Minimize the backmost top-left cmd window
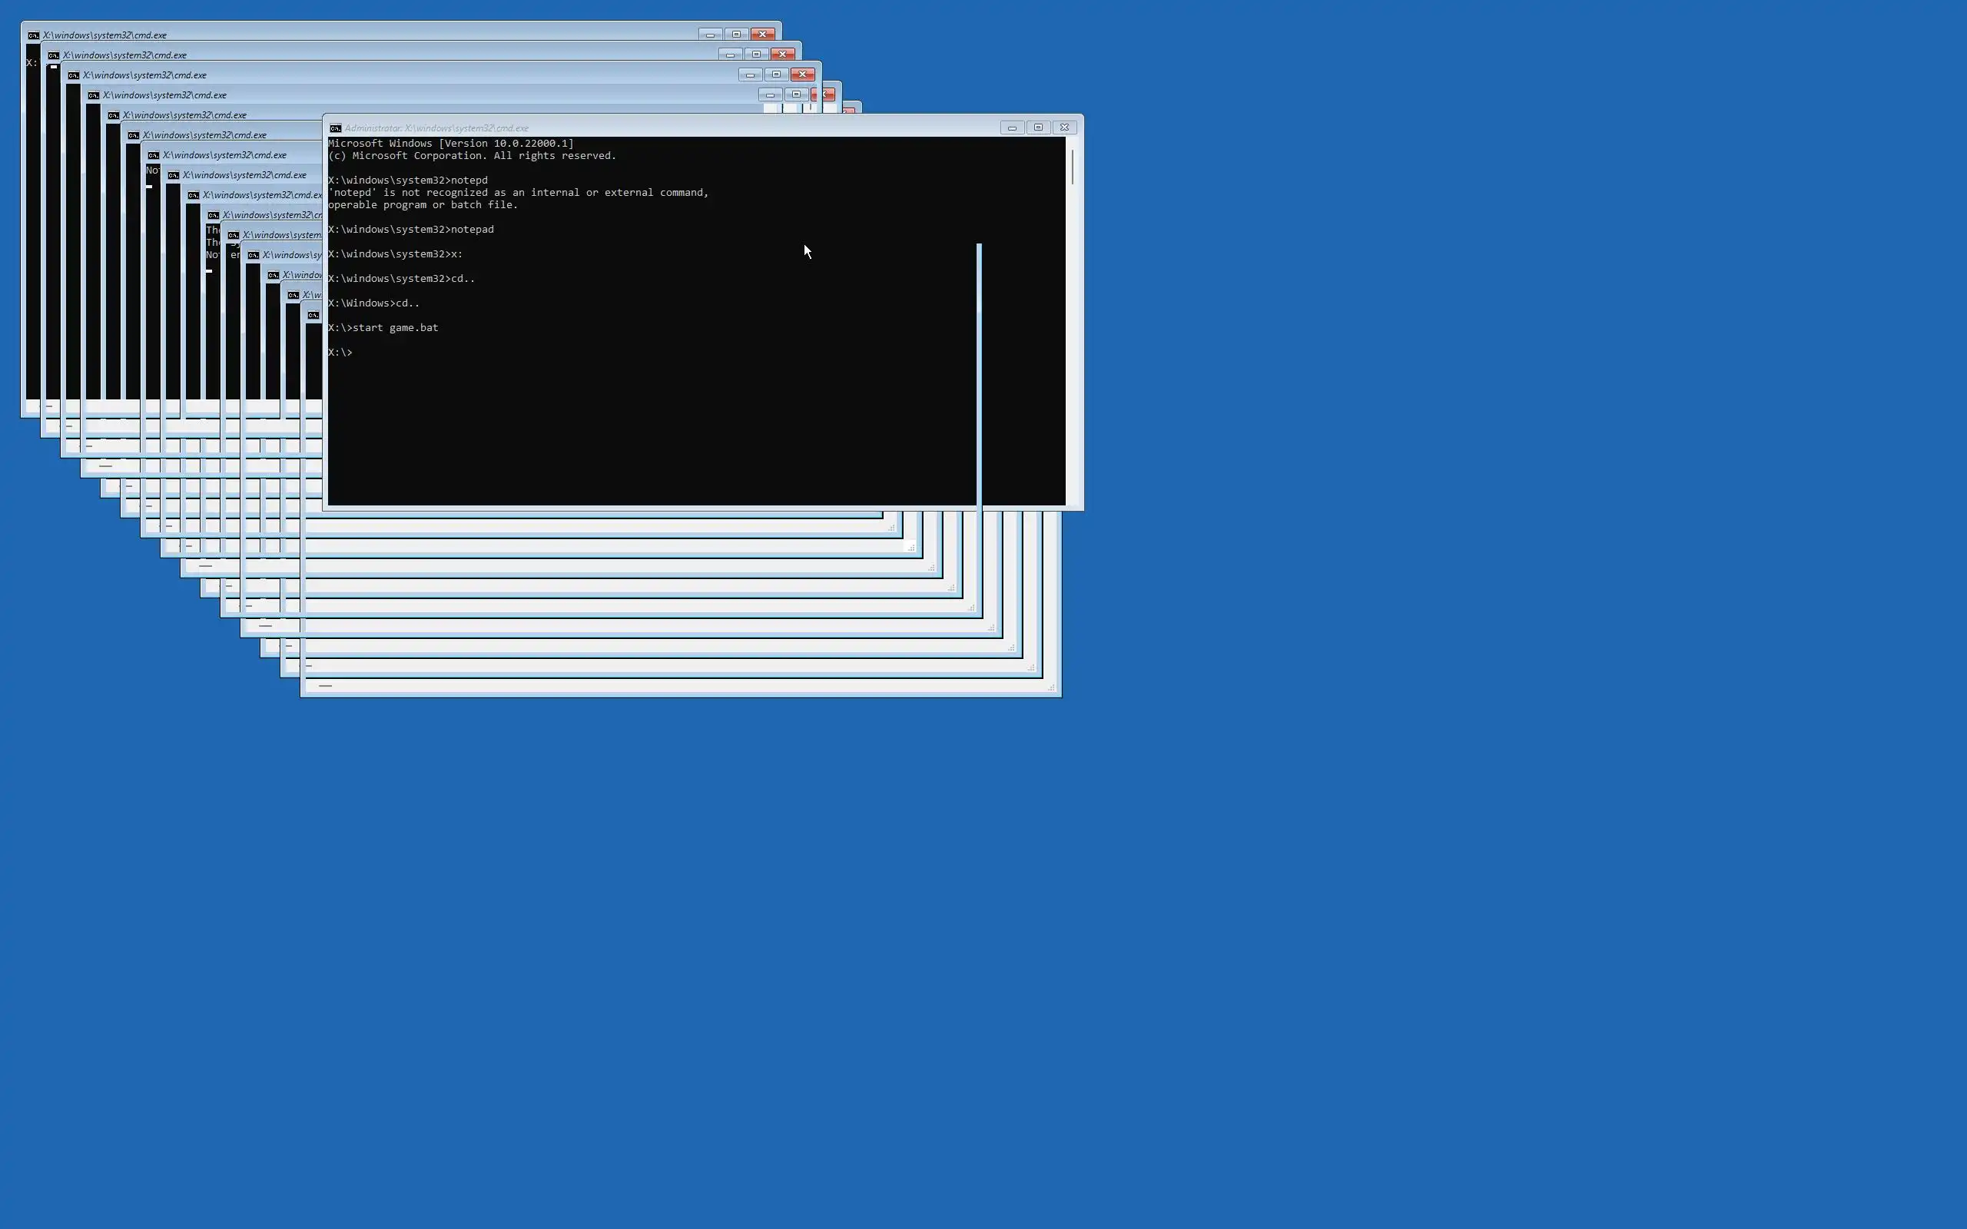Viewport: 1967px width, 1229px height. pos(710,35)
